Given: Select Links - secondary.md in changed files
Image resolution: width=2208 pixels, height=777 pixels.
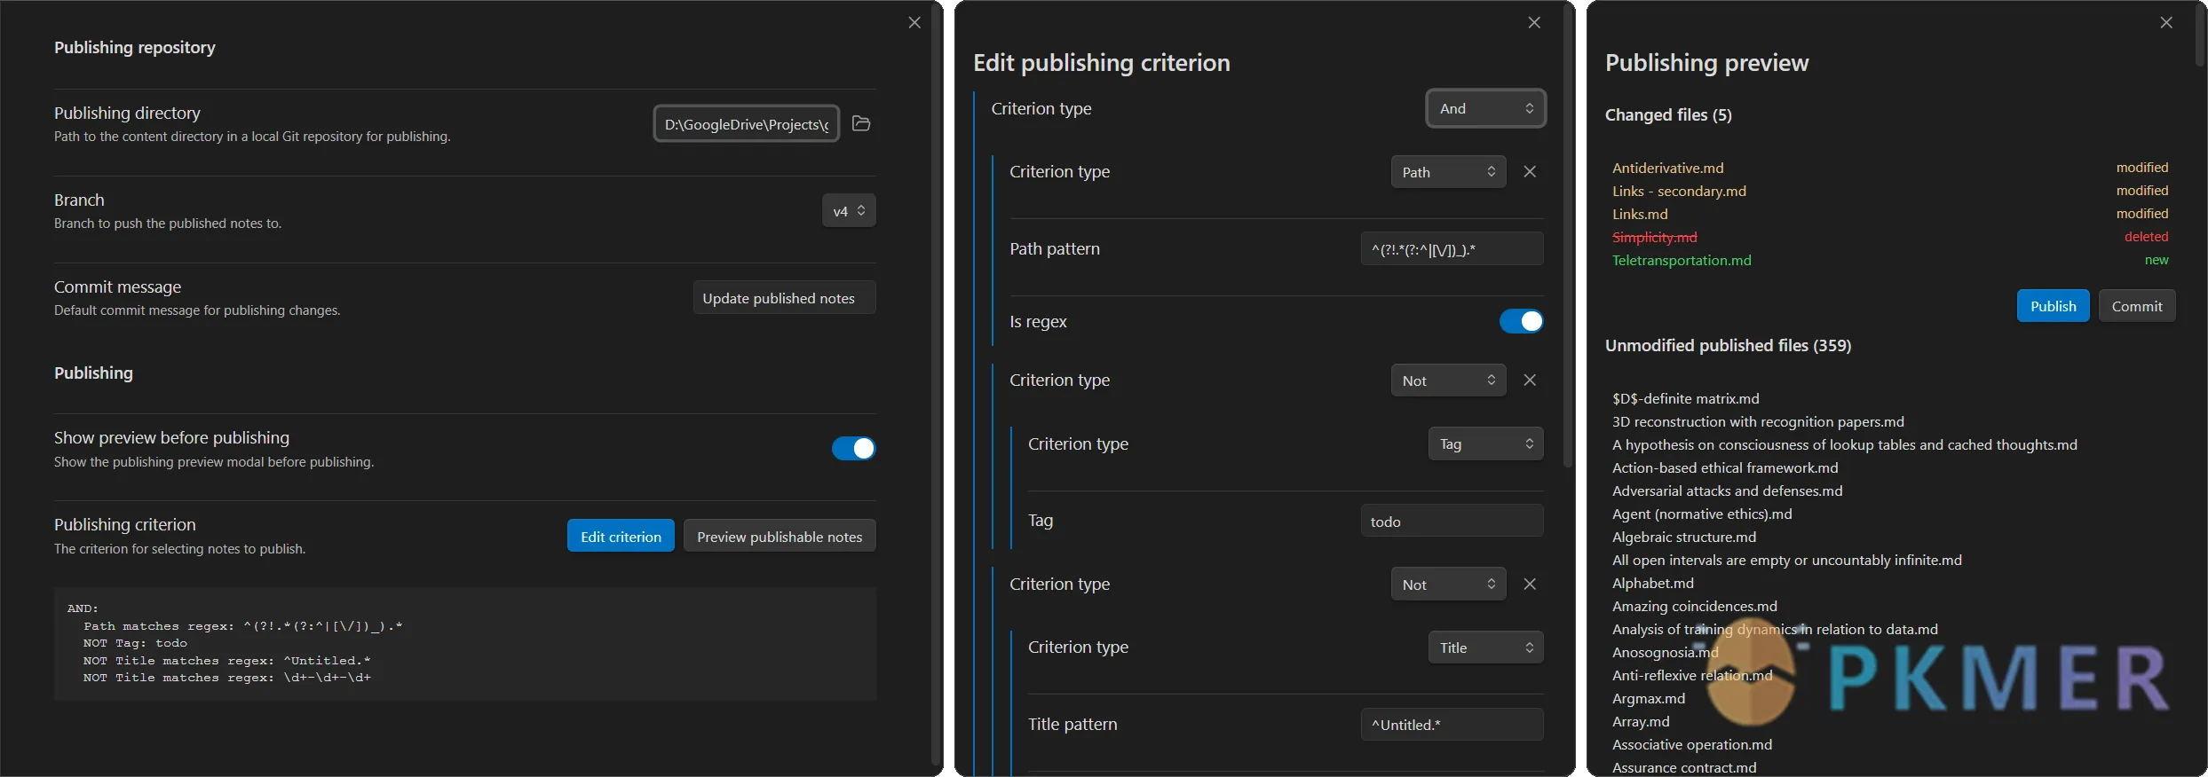Looking at the screenshot, I should [x=1679, y=191].
